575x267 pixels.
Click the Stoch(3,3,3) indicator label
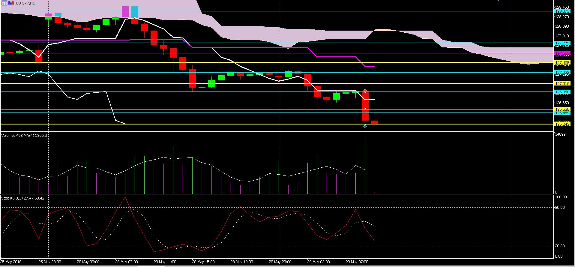[23, 198]
